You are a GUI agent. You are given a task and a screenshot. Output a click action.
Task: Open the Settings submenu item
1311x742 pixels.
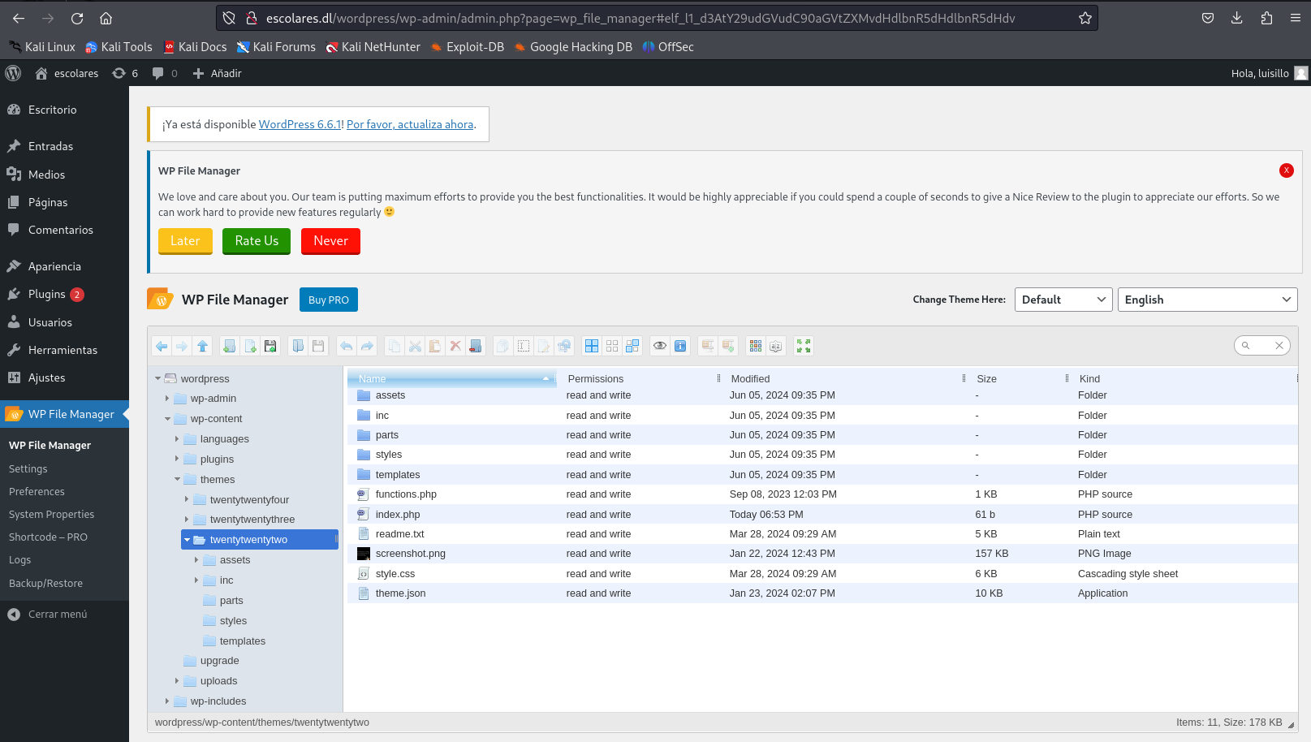(x=28, y=468)
